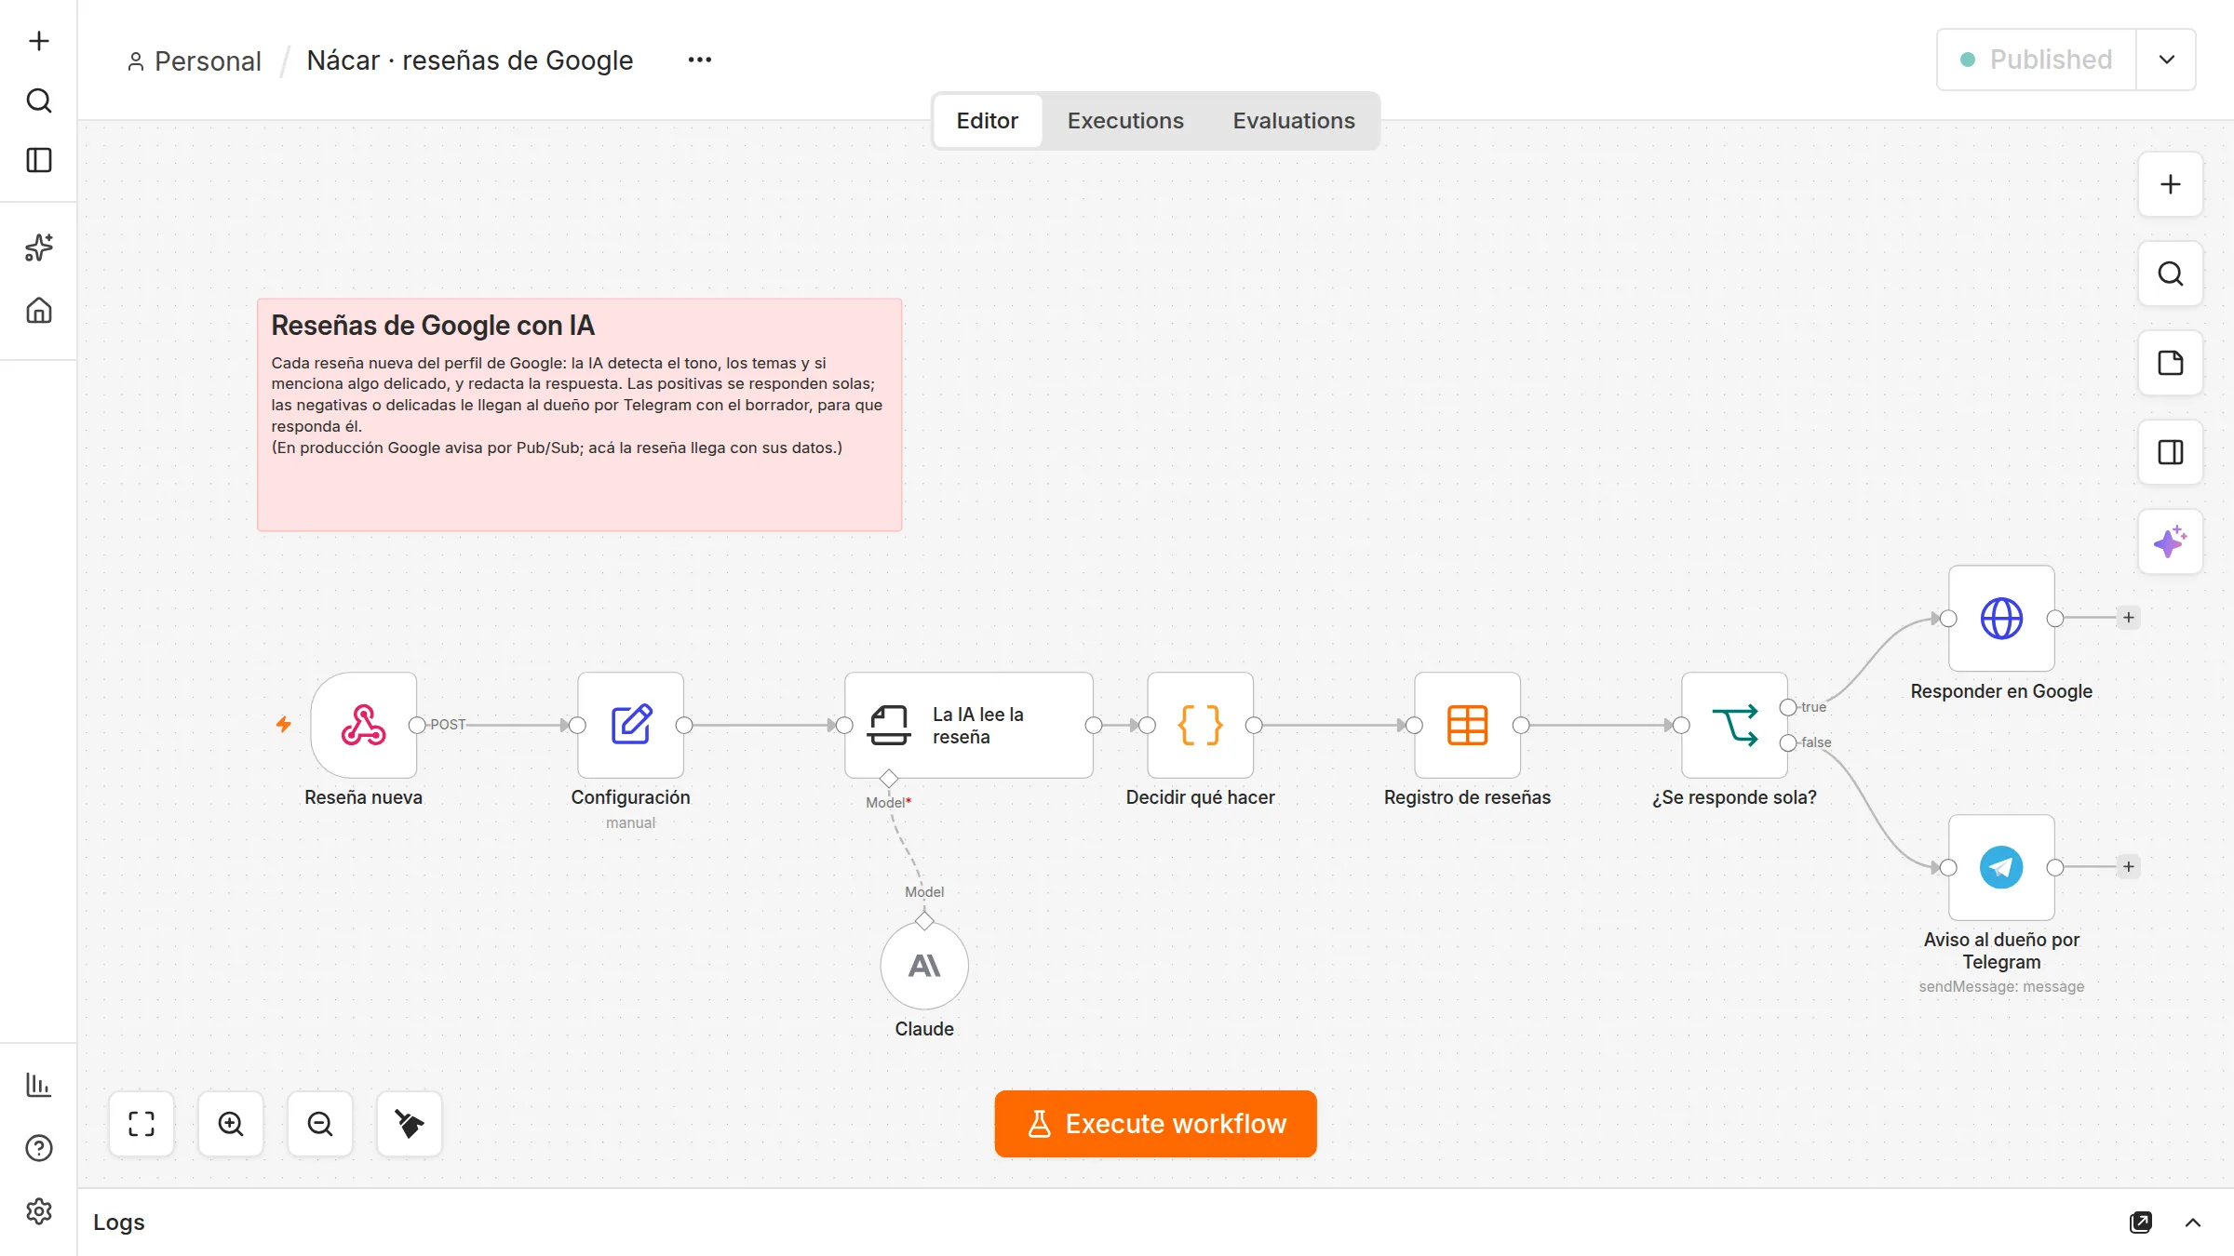Image resolution: width=2234 pixels, height=1256 pixels.
Task: Open the AI assistant sparkle button
Action: click(2171, 541)
